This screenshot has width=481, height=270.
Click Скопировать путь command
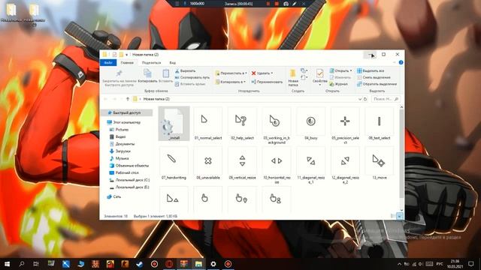click(192, 77)
